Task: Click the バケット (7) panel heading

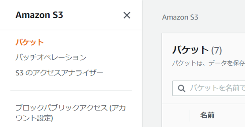Action: [197, 50]
